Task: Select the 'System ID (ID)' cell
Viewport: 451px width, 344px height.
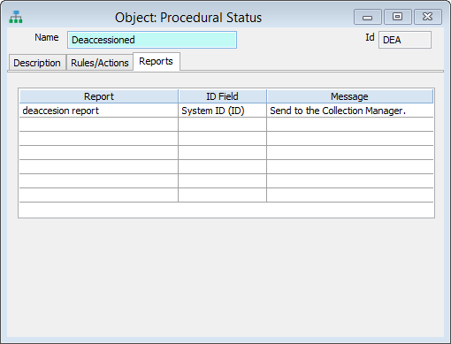Action: coord(222,111)
